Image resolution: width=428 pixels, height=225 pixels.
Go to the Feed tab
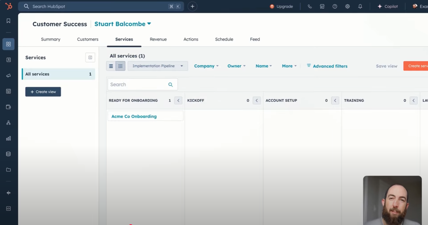pos(255,39)
